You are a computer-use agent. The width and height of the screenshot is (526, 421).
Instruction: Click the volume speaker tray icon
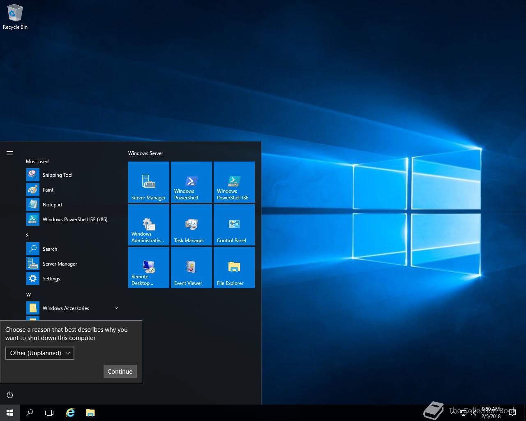click(x=473, y=413)
